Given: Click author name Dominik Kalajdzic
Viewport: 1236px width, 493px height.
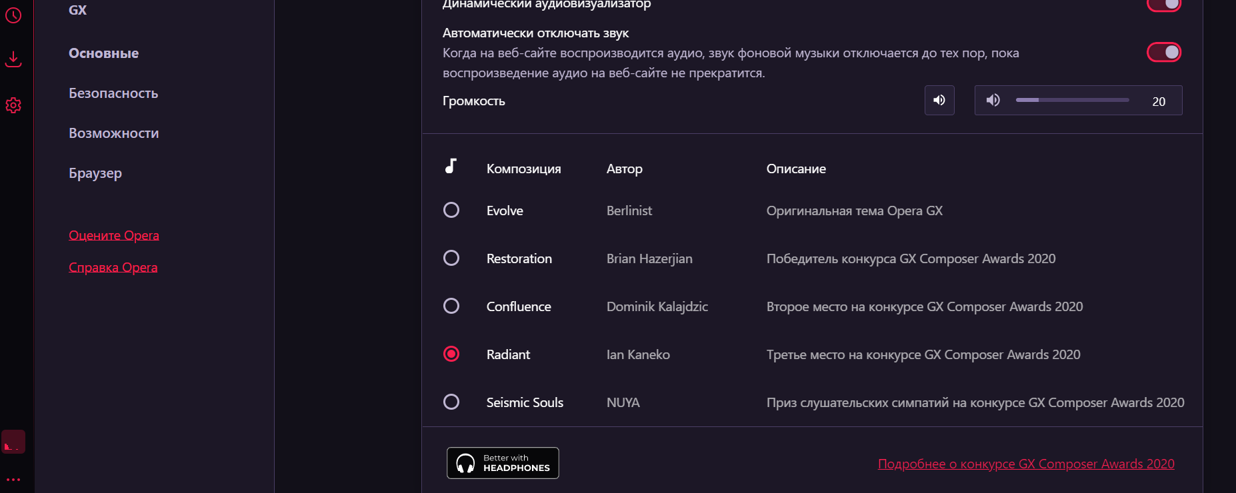Looking at the screenshot, I should (657, 306).
